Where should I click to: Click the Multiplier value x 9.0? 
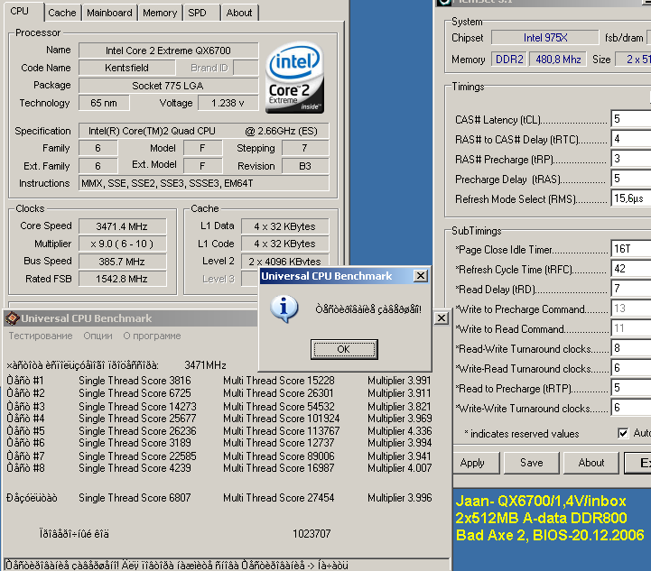tap(122, 244)
